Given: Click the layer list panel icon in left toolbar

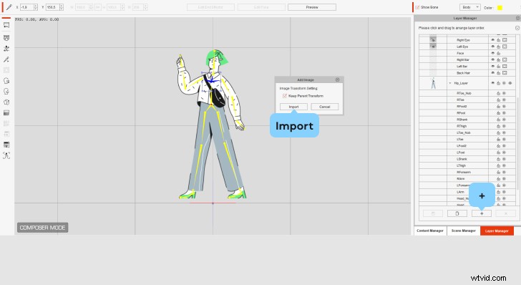Looking at the screenshot, I should point(6,145).
